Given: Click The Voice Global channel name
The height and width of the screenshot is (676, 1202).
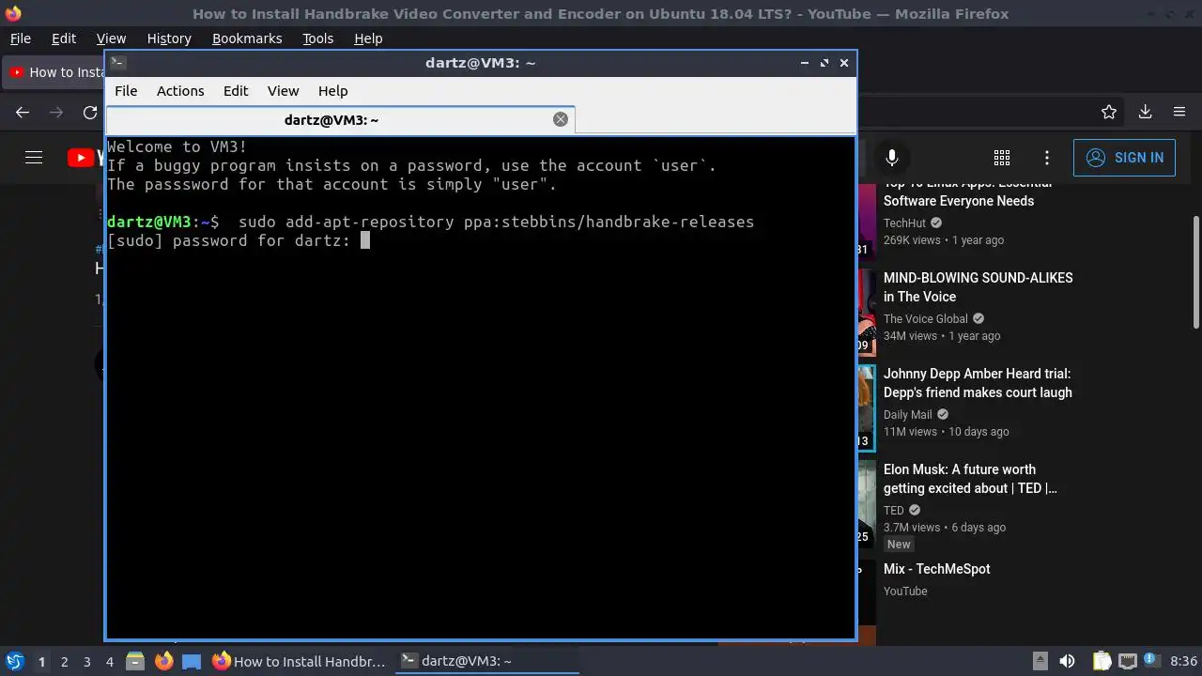Looking at the screenshot, I should [925, 319].
